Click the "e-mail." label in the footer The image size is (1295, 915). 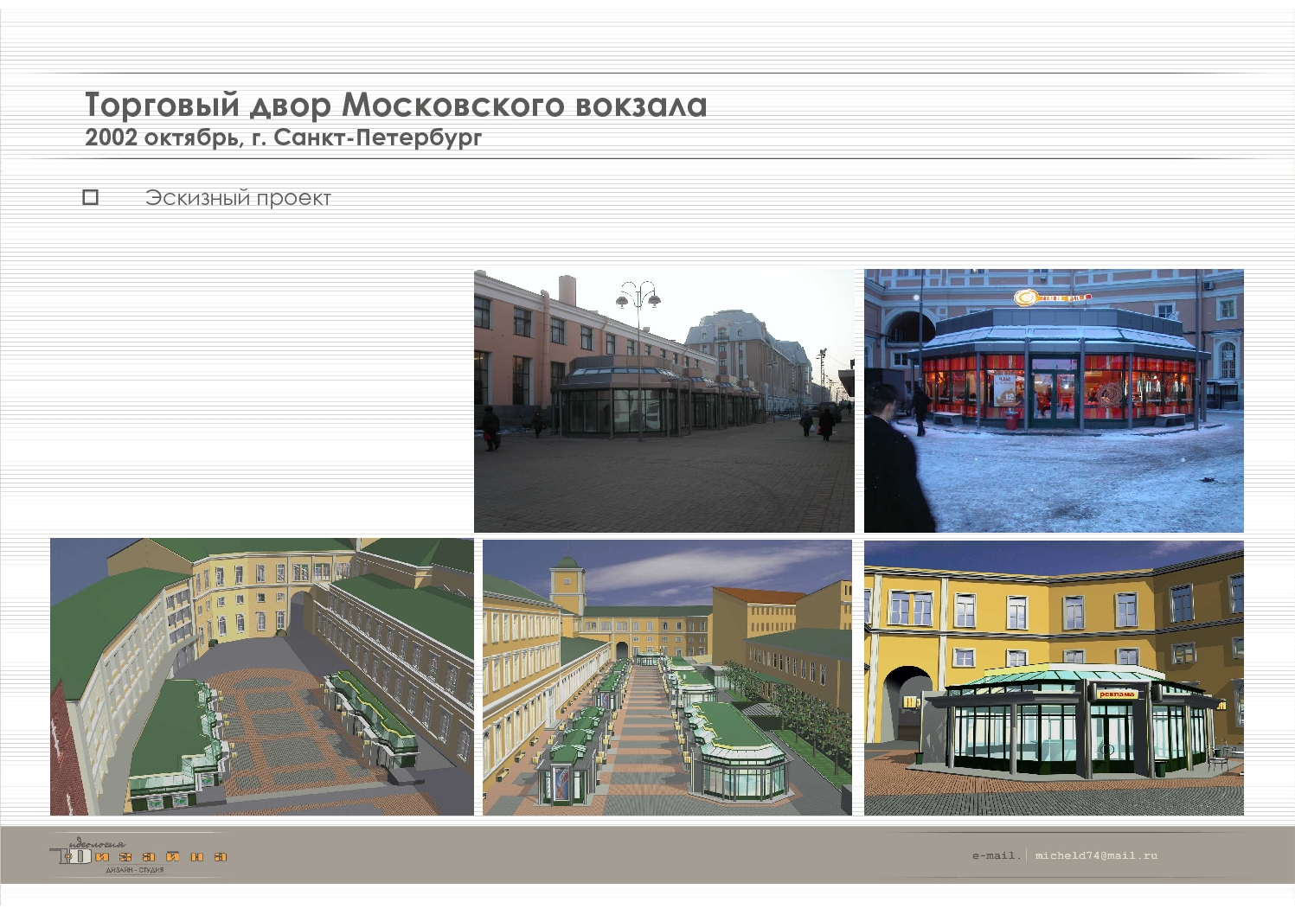996,855
